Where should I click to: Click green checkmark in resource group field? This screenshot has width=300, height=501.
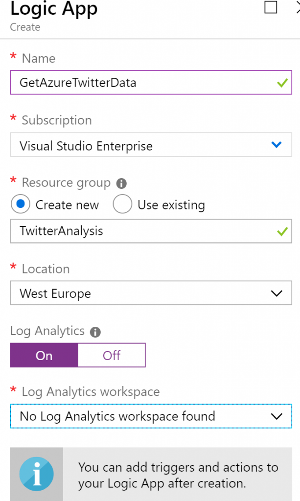pyautogui.click(x=282, y=231)
